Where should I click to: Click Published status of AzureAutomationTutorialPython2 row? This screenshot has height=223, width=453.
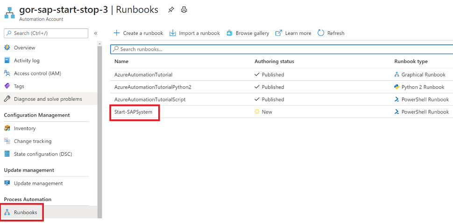click(273, 87)
